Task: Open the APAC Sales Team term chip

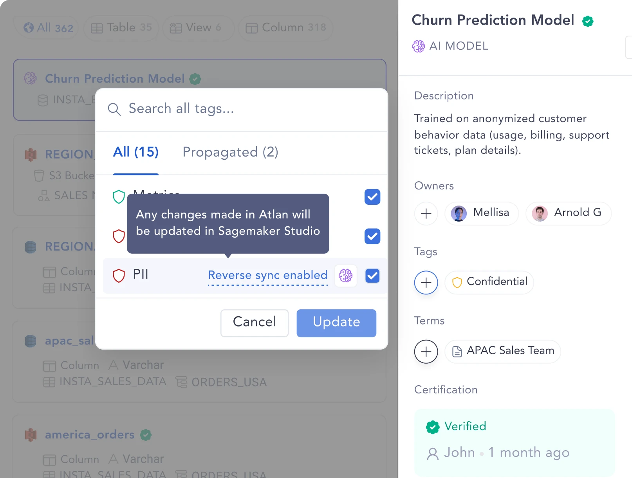Action: pyautogui.click(x=503, y=351)
